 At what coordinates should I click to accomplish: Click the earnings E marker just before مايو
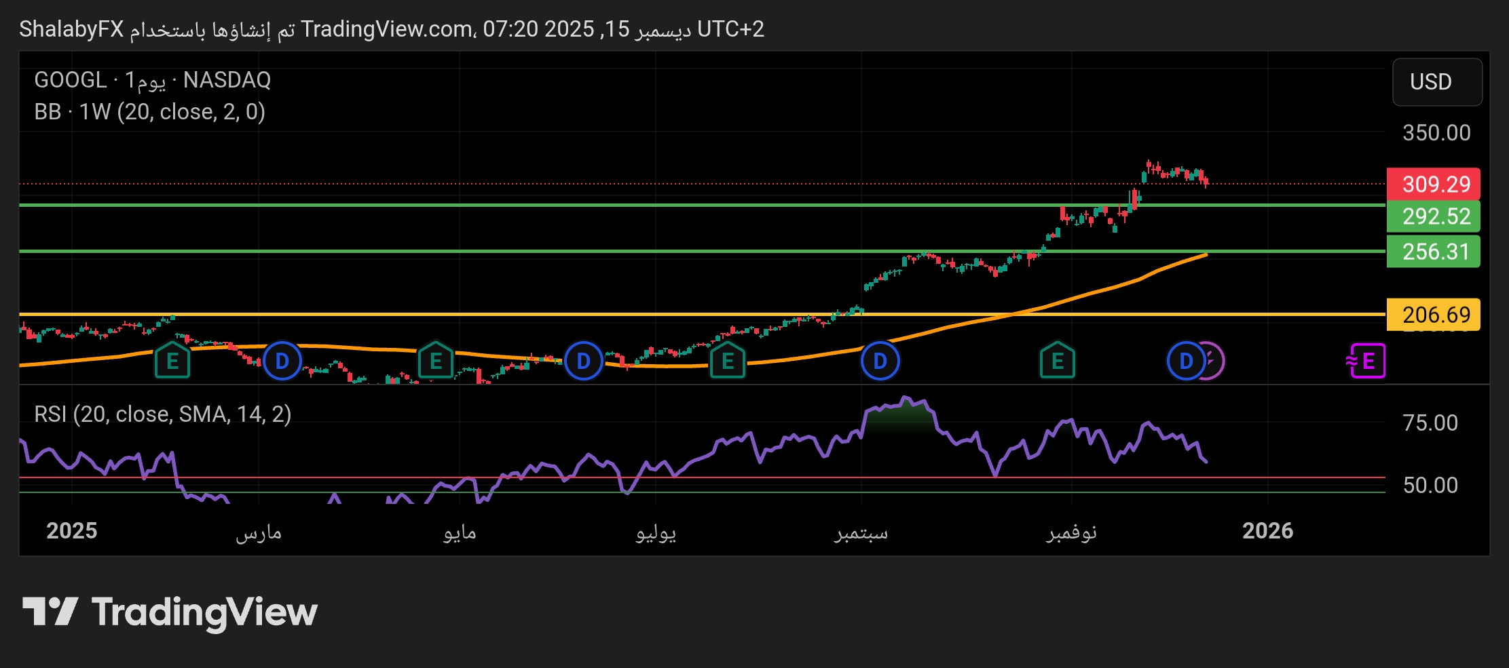(x=436, y=361)
